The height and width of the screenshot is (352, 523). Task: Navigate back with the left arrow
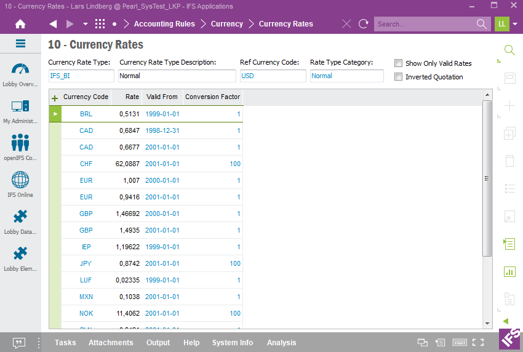[x=53, y=24]
